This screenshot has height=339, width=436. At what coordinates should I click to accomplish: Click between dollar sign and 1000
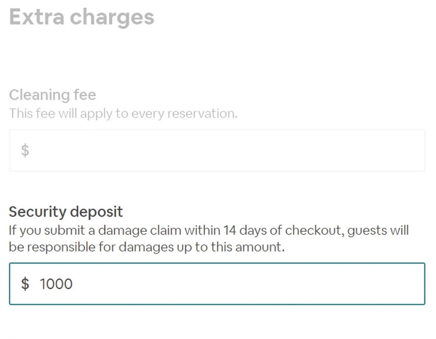point(34,284)
